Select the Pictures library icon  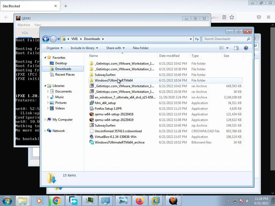[52, 103]
